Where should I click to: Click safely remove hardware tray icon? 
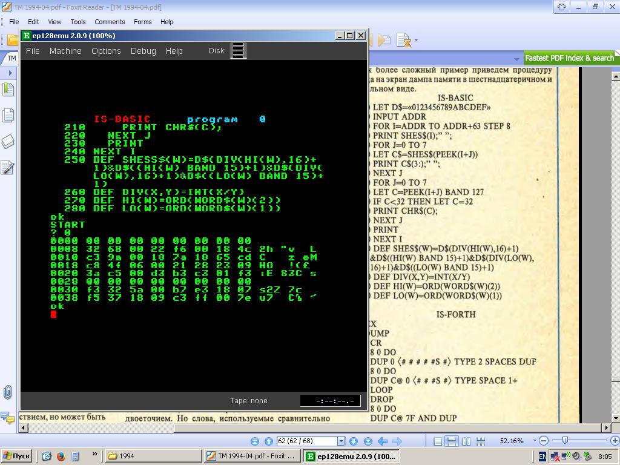(x=587, y=457)
